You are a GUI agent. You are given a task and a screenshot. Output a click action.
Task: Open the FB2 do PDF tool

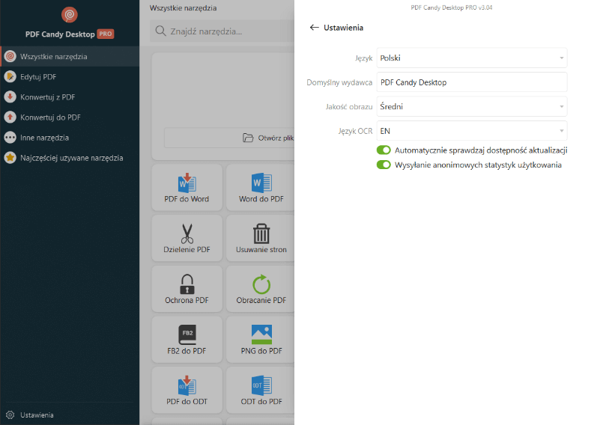tap(187, 340)
